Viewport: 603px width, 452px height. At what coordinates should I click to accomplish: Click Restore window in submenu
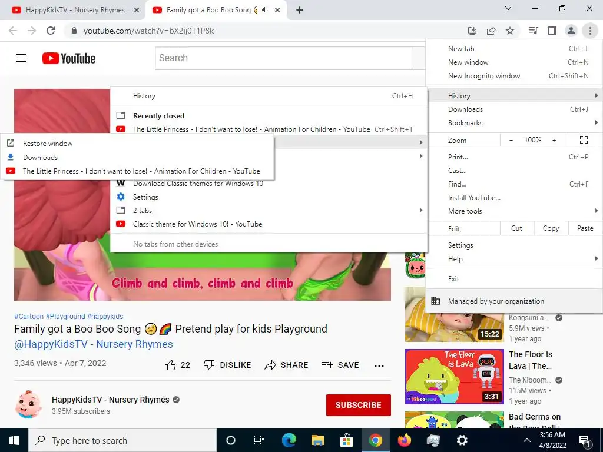[x=137, y=144]
